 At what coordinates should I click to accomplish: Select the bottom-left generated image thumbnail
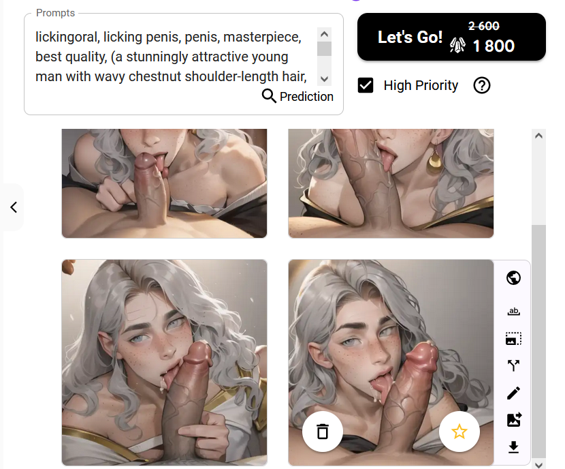164,363
